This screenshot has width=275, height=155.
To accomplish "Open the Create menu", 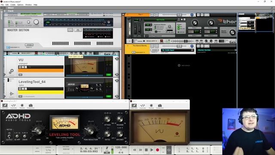I will click(13, 5).
